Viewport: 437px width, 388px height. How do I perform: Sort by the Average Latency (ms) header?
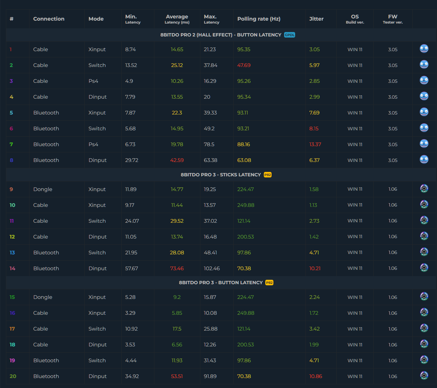point(177,19)
